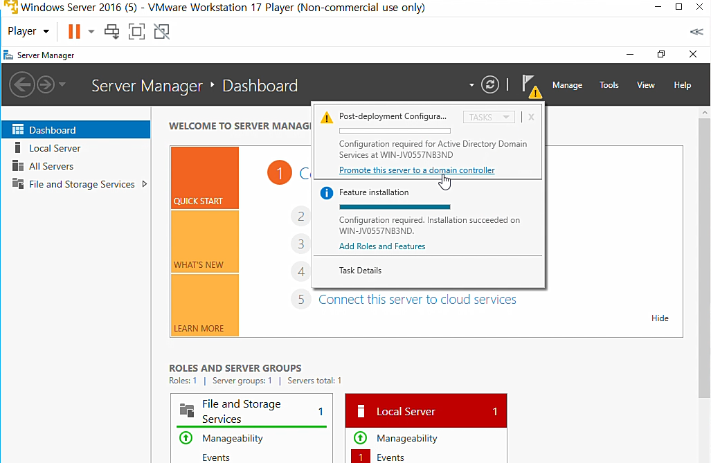Select All Servers in the left navigation
Screen dimensions: 711x463
pyautogui.click(x=75, y=166)
